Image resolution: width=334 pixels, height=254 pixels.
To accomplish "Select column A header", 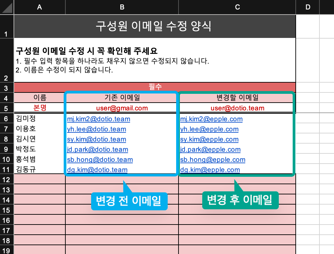I will (x=40, y=7).
